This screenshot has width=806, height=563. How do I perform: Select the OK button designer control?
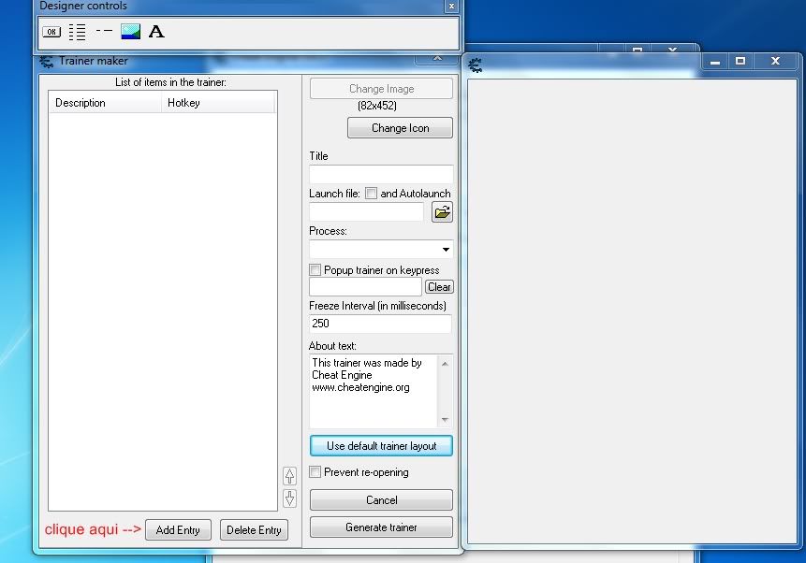click(x=51, y=32)
